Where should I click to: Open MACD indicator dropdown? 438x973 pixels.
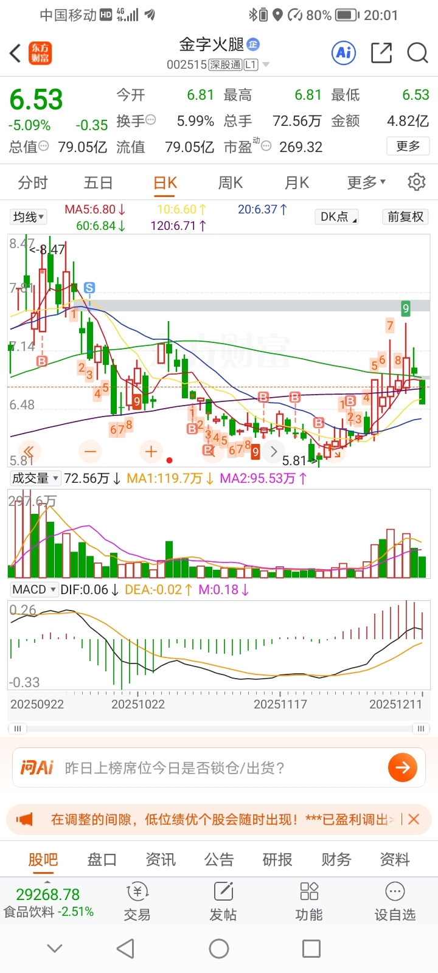pyautogui.click(x=34, y=589)
